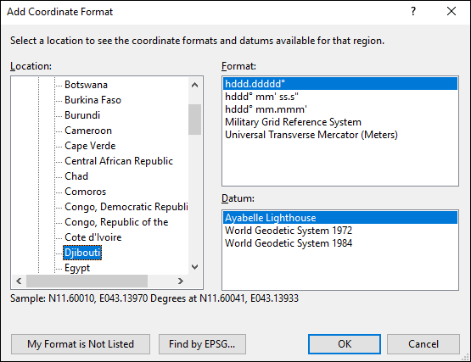The width and height of the screenshot is (471, 362).
Task: Click the location horizontal scrollbar thumb
Action: coord(87,281)
